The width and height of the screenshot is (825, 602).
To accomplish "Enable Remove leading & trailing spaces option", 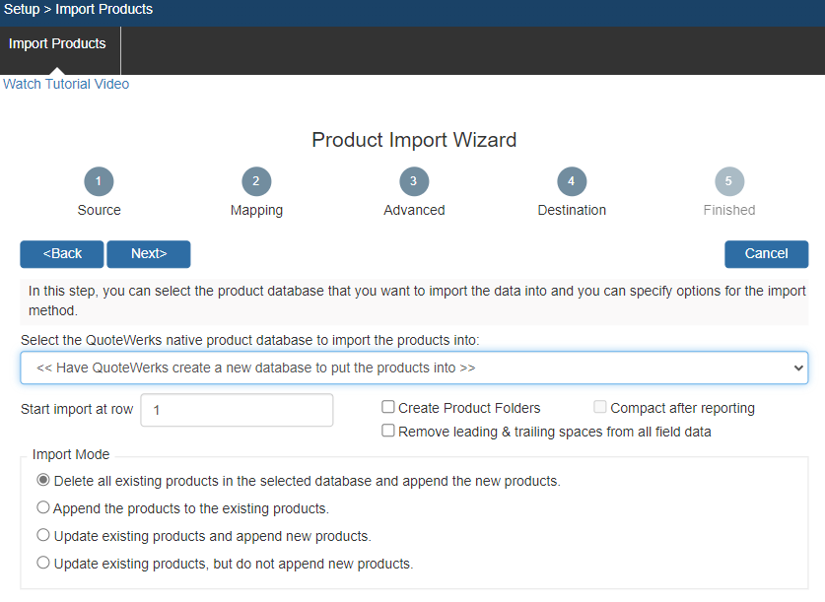I will (388, 432).
